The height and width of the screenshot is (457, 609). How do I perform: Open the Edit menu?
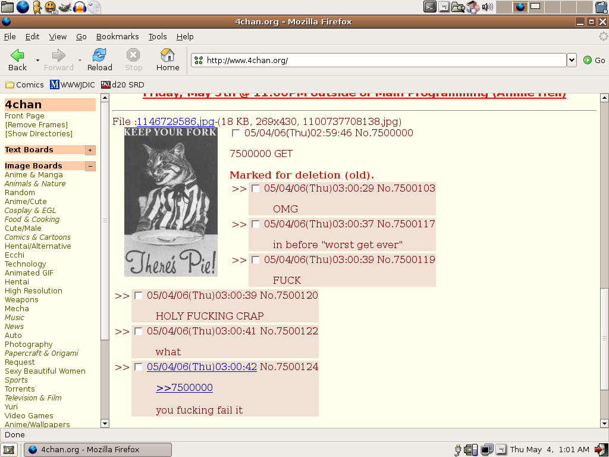pyautogui.click(x=32, y=36)
